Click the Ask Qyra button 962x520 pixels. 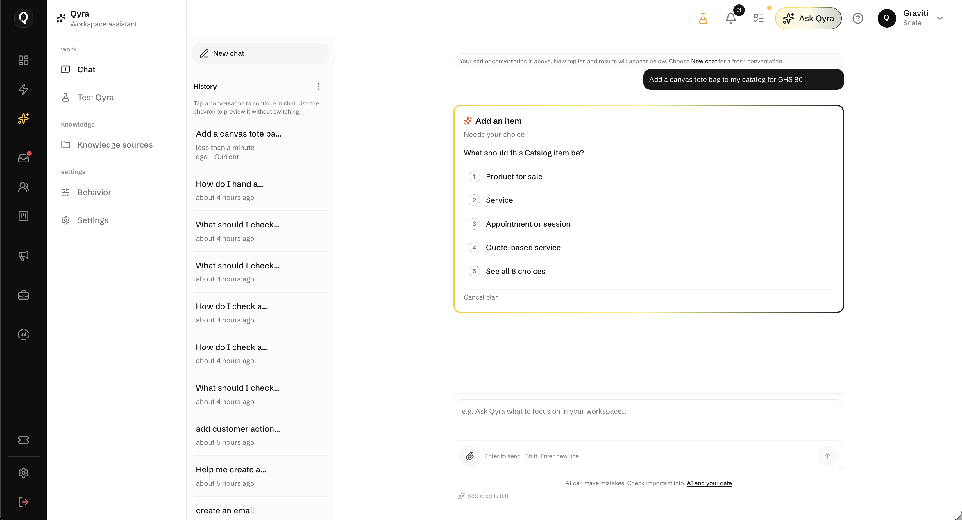808,18
